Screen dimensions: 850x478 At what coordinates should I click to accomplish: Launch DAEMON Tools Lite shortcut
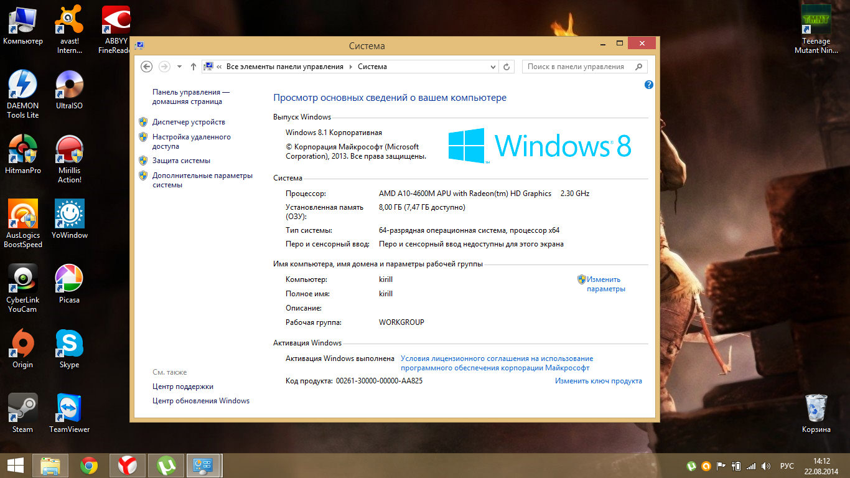click(23, 95)
